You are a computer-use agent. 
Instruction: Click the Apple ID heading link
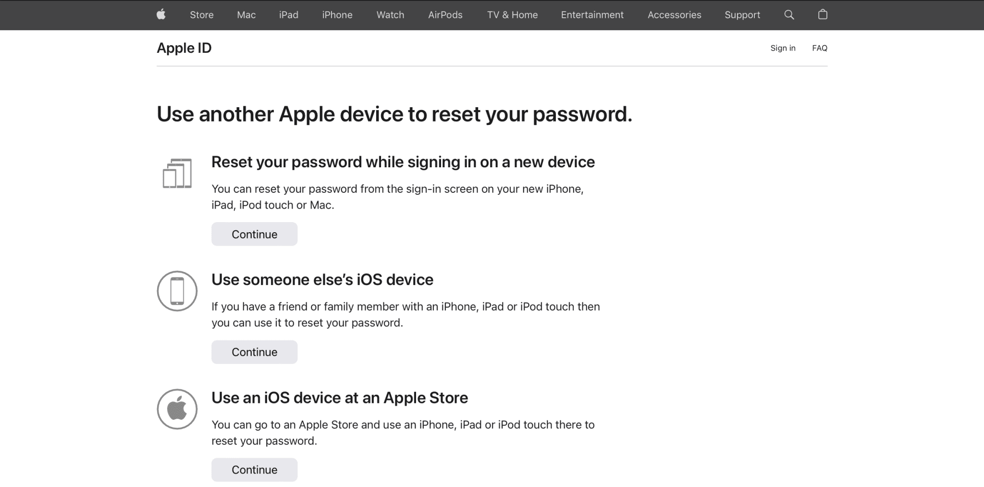[x=184, y=48]
